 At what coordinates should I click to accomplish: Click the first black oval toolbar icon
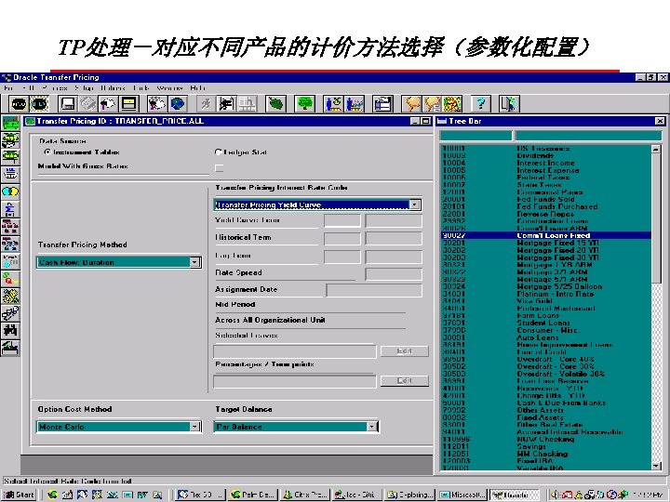point(20,104)
